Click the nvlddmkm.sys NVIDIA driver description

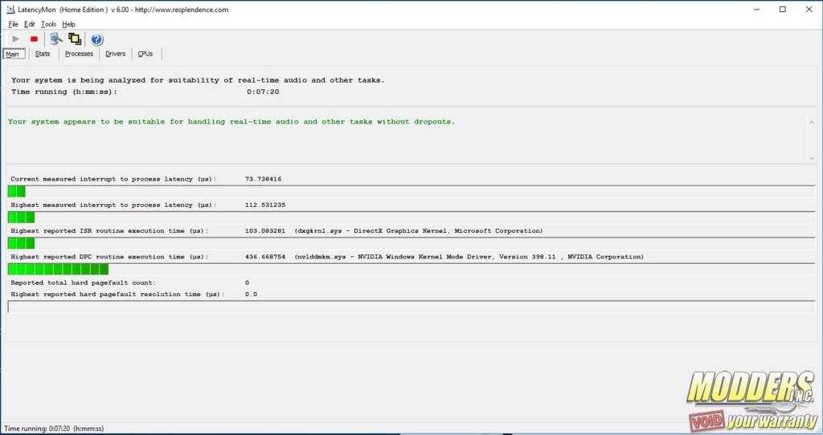(469, 258)
